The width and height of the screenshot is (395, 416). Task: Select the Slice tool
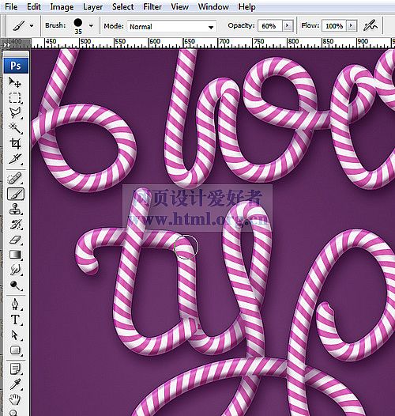coord(15,159)
